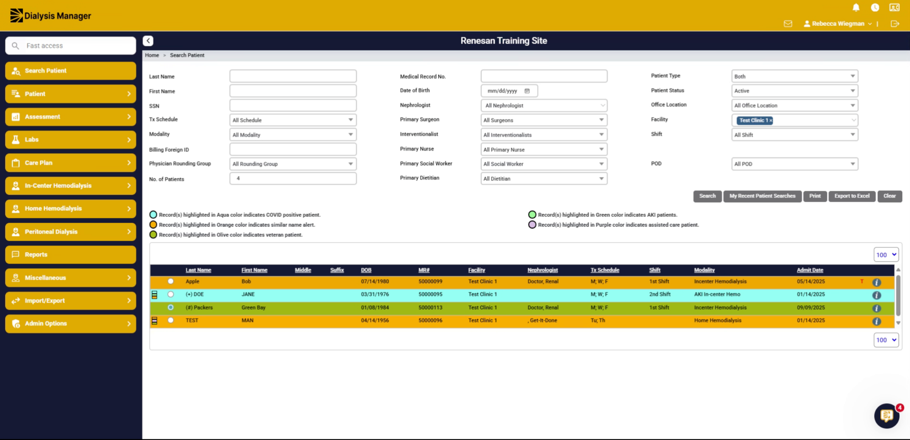Click the Fast access search field

(71, 46)
